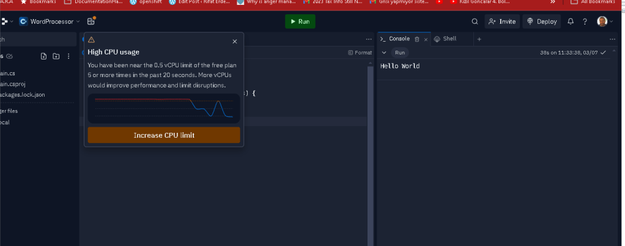
Task: Add a new pane tab with plus
Action: tap(479, 39)
